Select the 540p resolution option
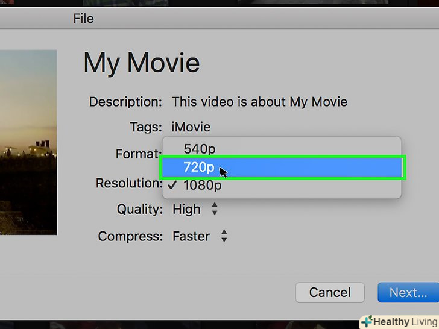The width and height of the screenshot is (439, 329). [x=199, y=148]
